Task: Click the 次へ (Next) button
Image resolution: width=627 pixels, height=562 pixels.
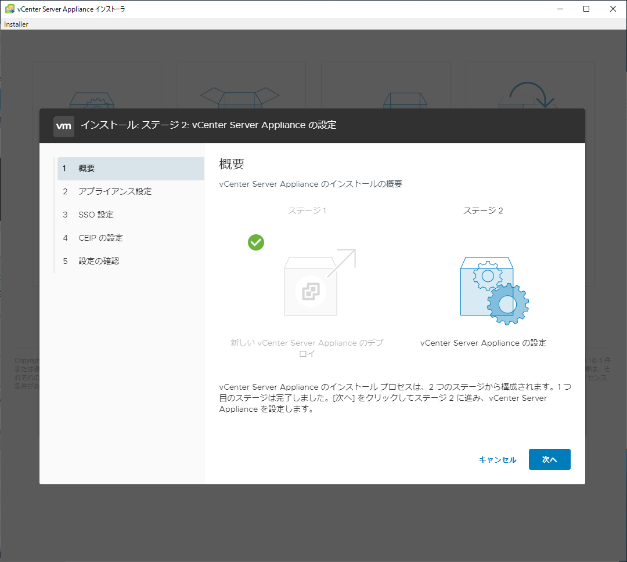Action: [549, 459]
